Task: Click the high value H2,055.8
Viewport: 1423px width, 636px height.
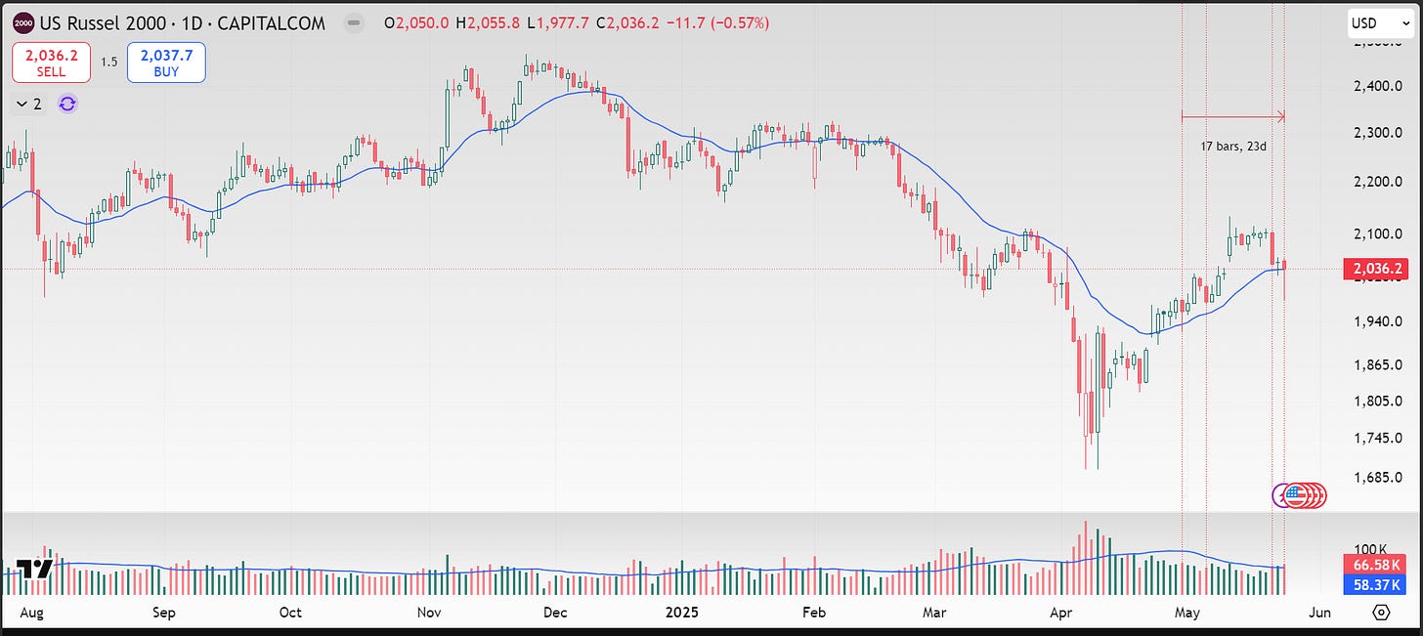Action: coord(490,22)
